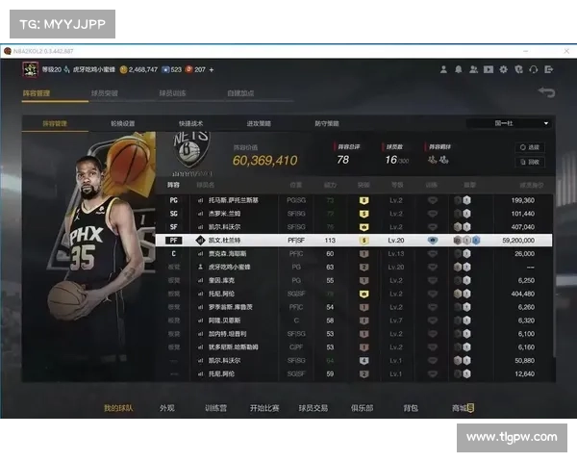Click the breakthrough badge in 凯文.杜兰特 row
577x462 pixels.
(364, 241)
